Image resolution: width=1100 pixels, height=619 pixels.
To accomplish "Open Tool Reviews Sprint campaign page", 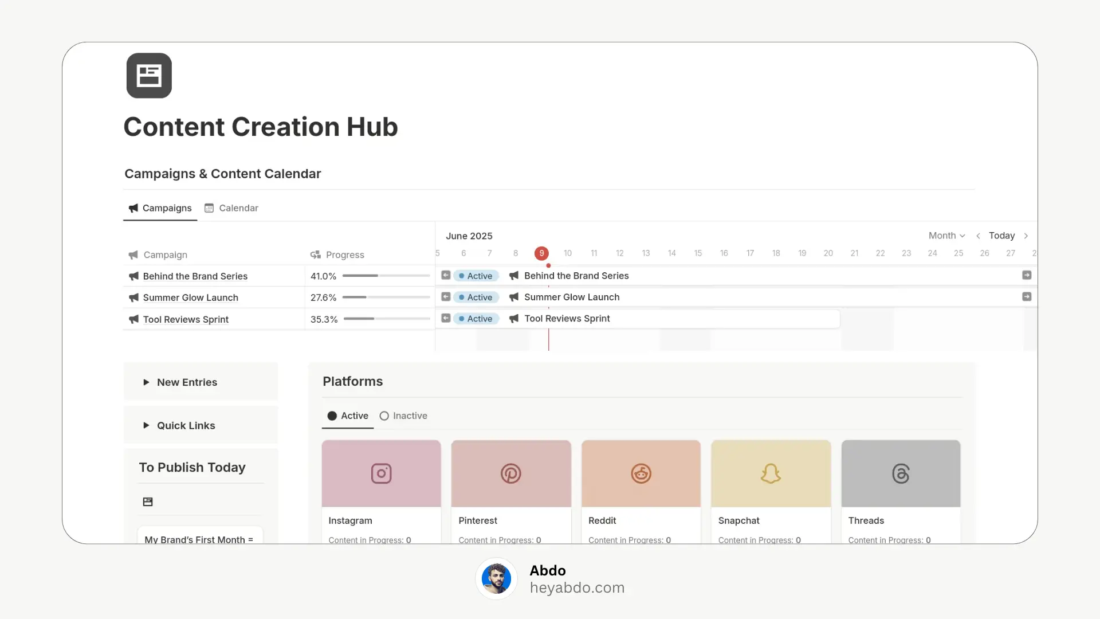I will pyautogui.click(x=186, y=319).
